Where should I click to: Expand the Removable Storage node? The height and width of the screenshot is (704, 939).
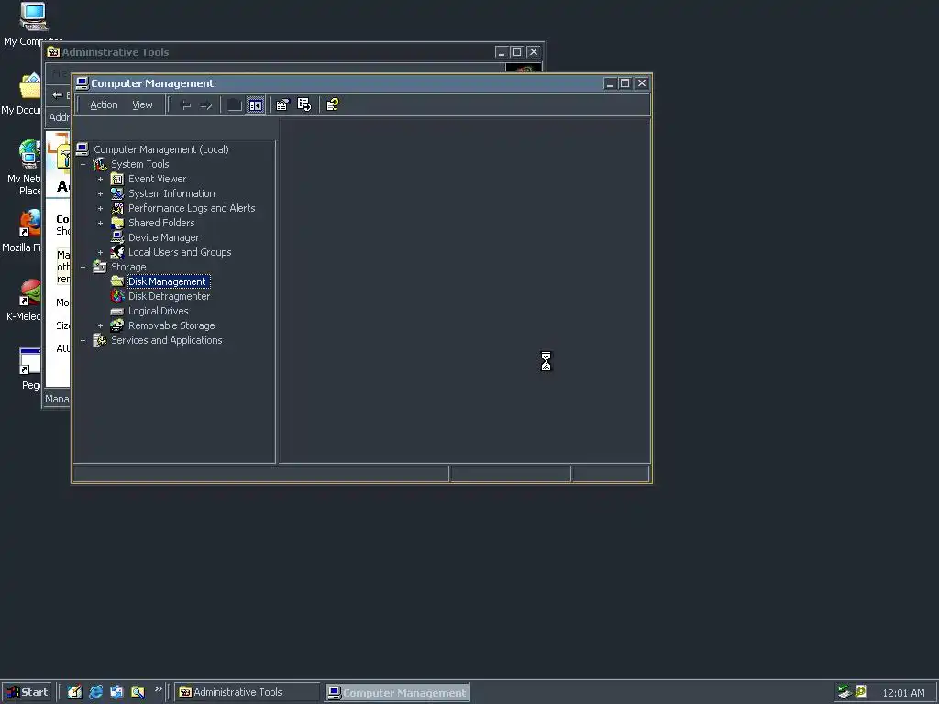pyautogui.click(x=101, y=325)
